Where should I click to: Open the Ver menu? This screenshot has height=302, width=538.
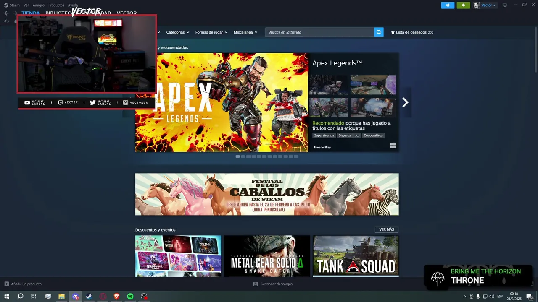[x=26, y=5]
